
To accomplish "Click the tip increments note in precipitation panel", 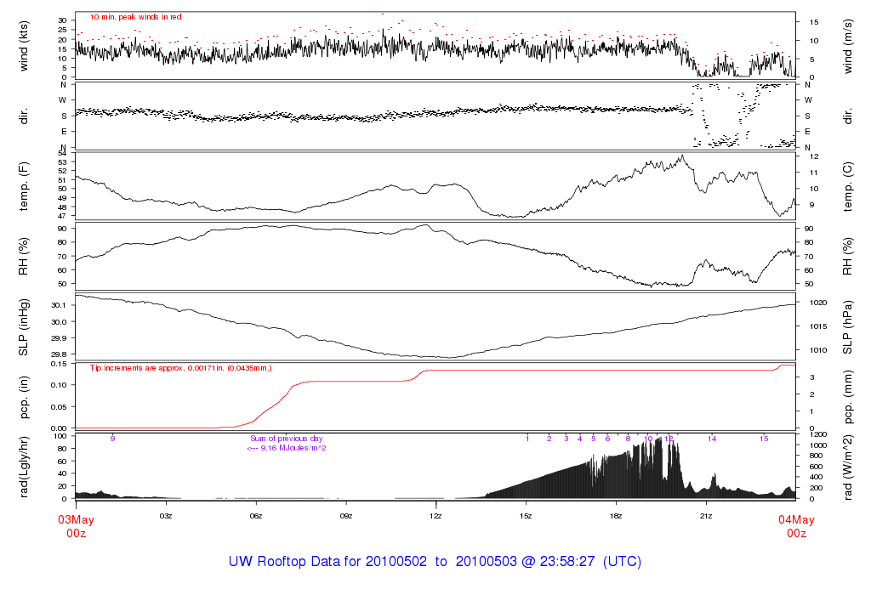I will (191, 367).
